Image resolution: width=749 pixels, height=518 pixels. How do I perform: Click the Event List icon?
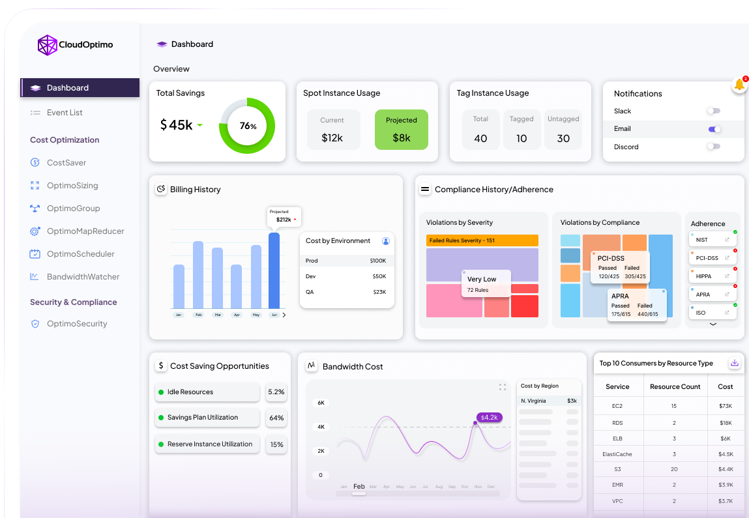click(x=35, y=113)
